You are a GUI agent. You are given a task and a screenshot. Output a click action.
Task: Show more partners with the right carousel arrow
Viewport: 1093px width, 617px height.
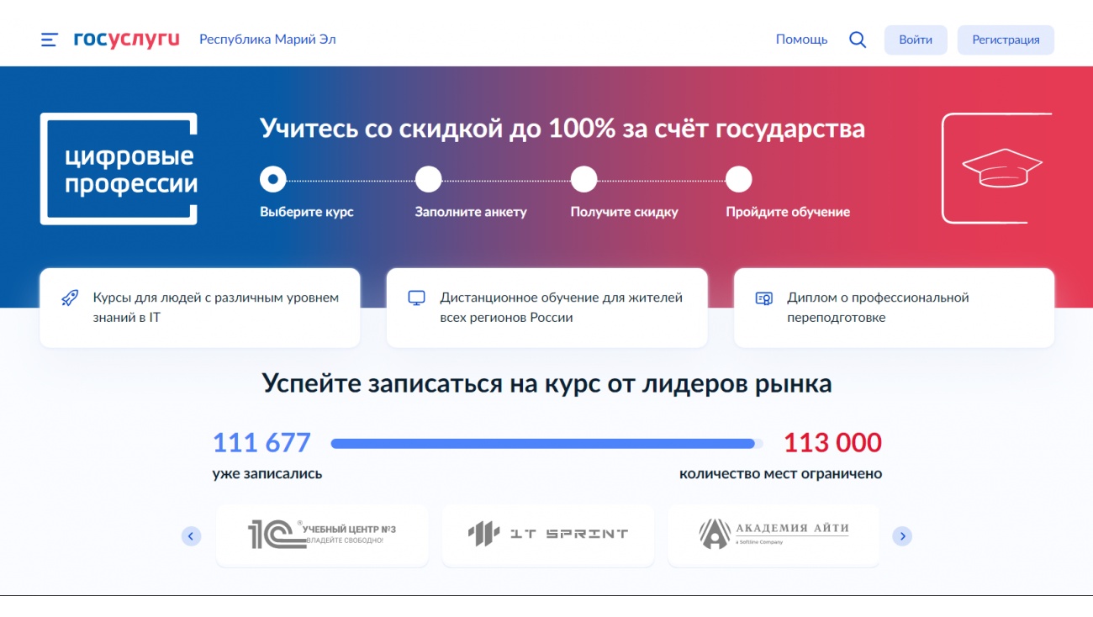(x=902, y=535)
